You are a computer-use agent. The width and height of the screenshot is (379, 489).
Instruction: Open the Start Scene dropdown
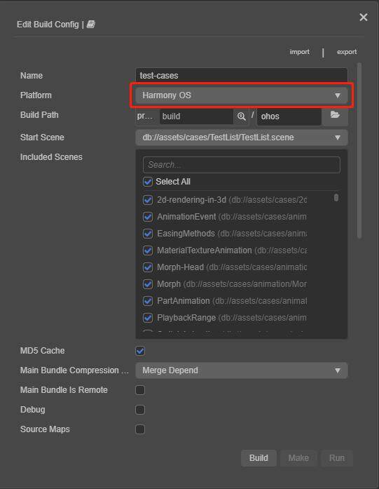click(x=242, y=138)
